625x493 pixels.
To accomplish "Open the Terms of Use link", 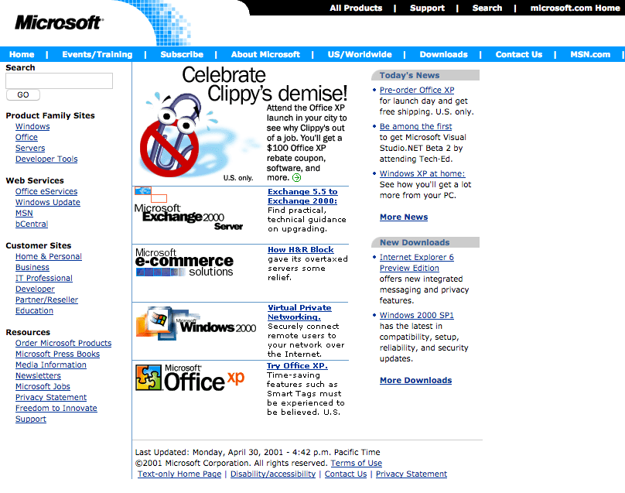I will pos(356,462).
